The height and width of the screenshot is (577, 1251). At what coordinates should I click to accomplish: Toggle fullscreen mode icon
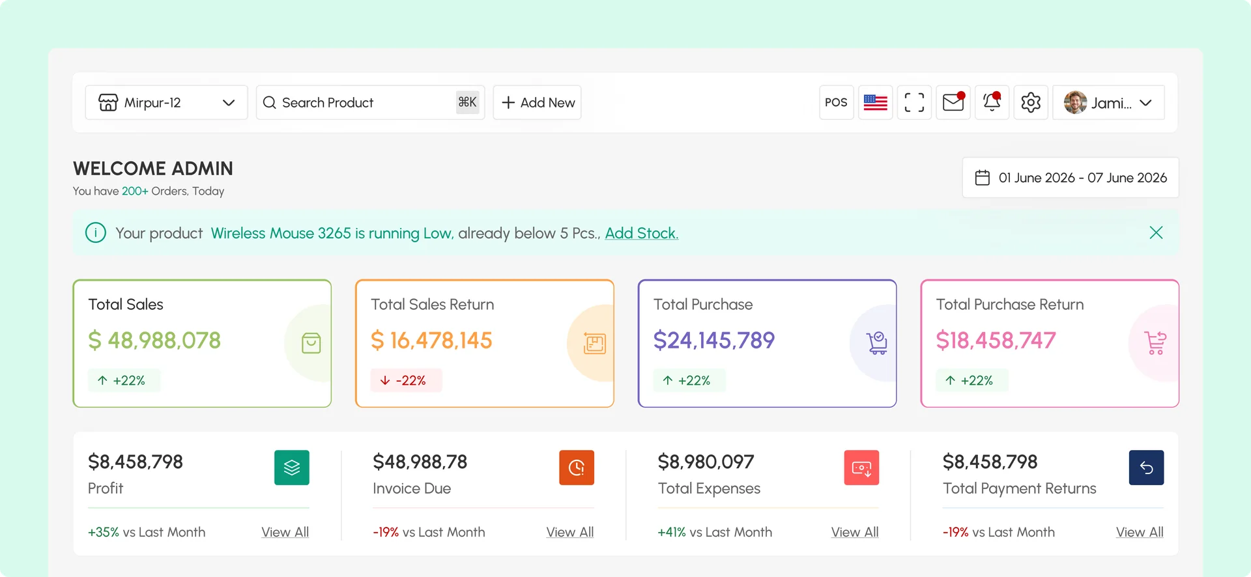pos(914,102)
